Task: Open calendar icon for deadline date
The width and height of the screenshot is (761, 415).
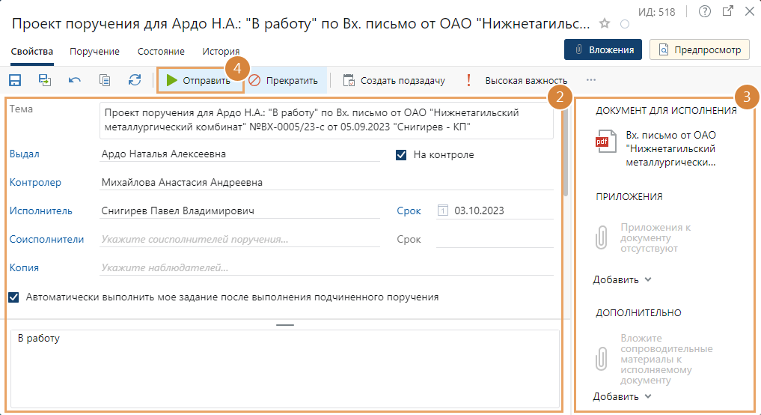Action: [x=442, y=210]
